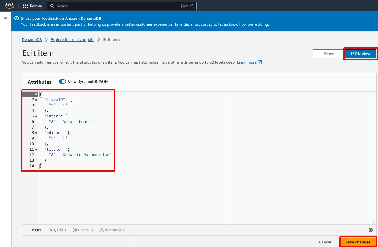Click the JSON language status label

(x=36, y=230)
